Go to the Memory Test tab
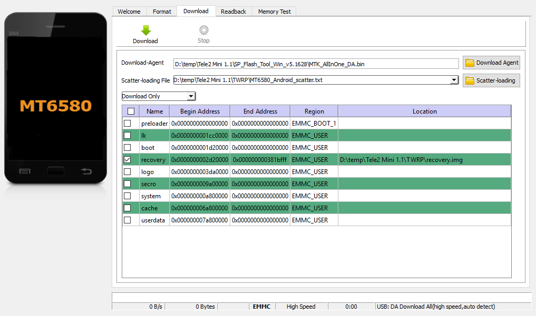The image size is (536, 316). tap(275, 12)
